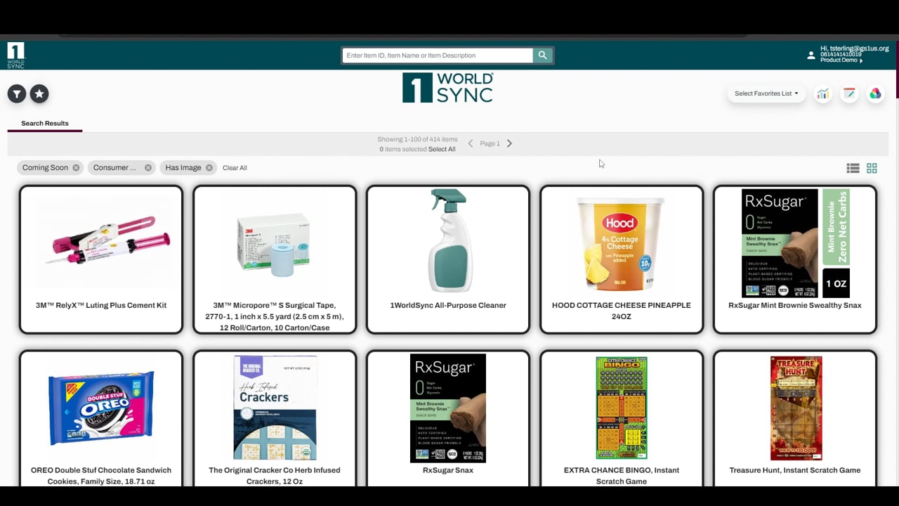899x506 pixels.
Task: Select the Search Results tab
Action: click(x=45, y=124)
